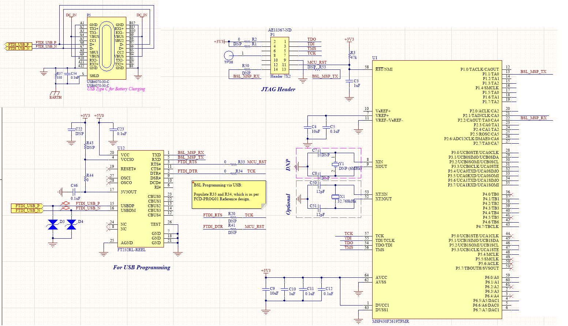The width and height of the screenshot is (568, 326).
Task: Select the D4 diode symbol
Action: click(x=72, y=224)
